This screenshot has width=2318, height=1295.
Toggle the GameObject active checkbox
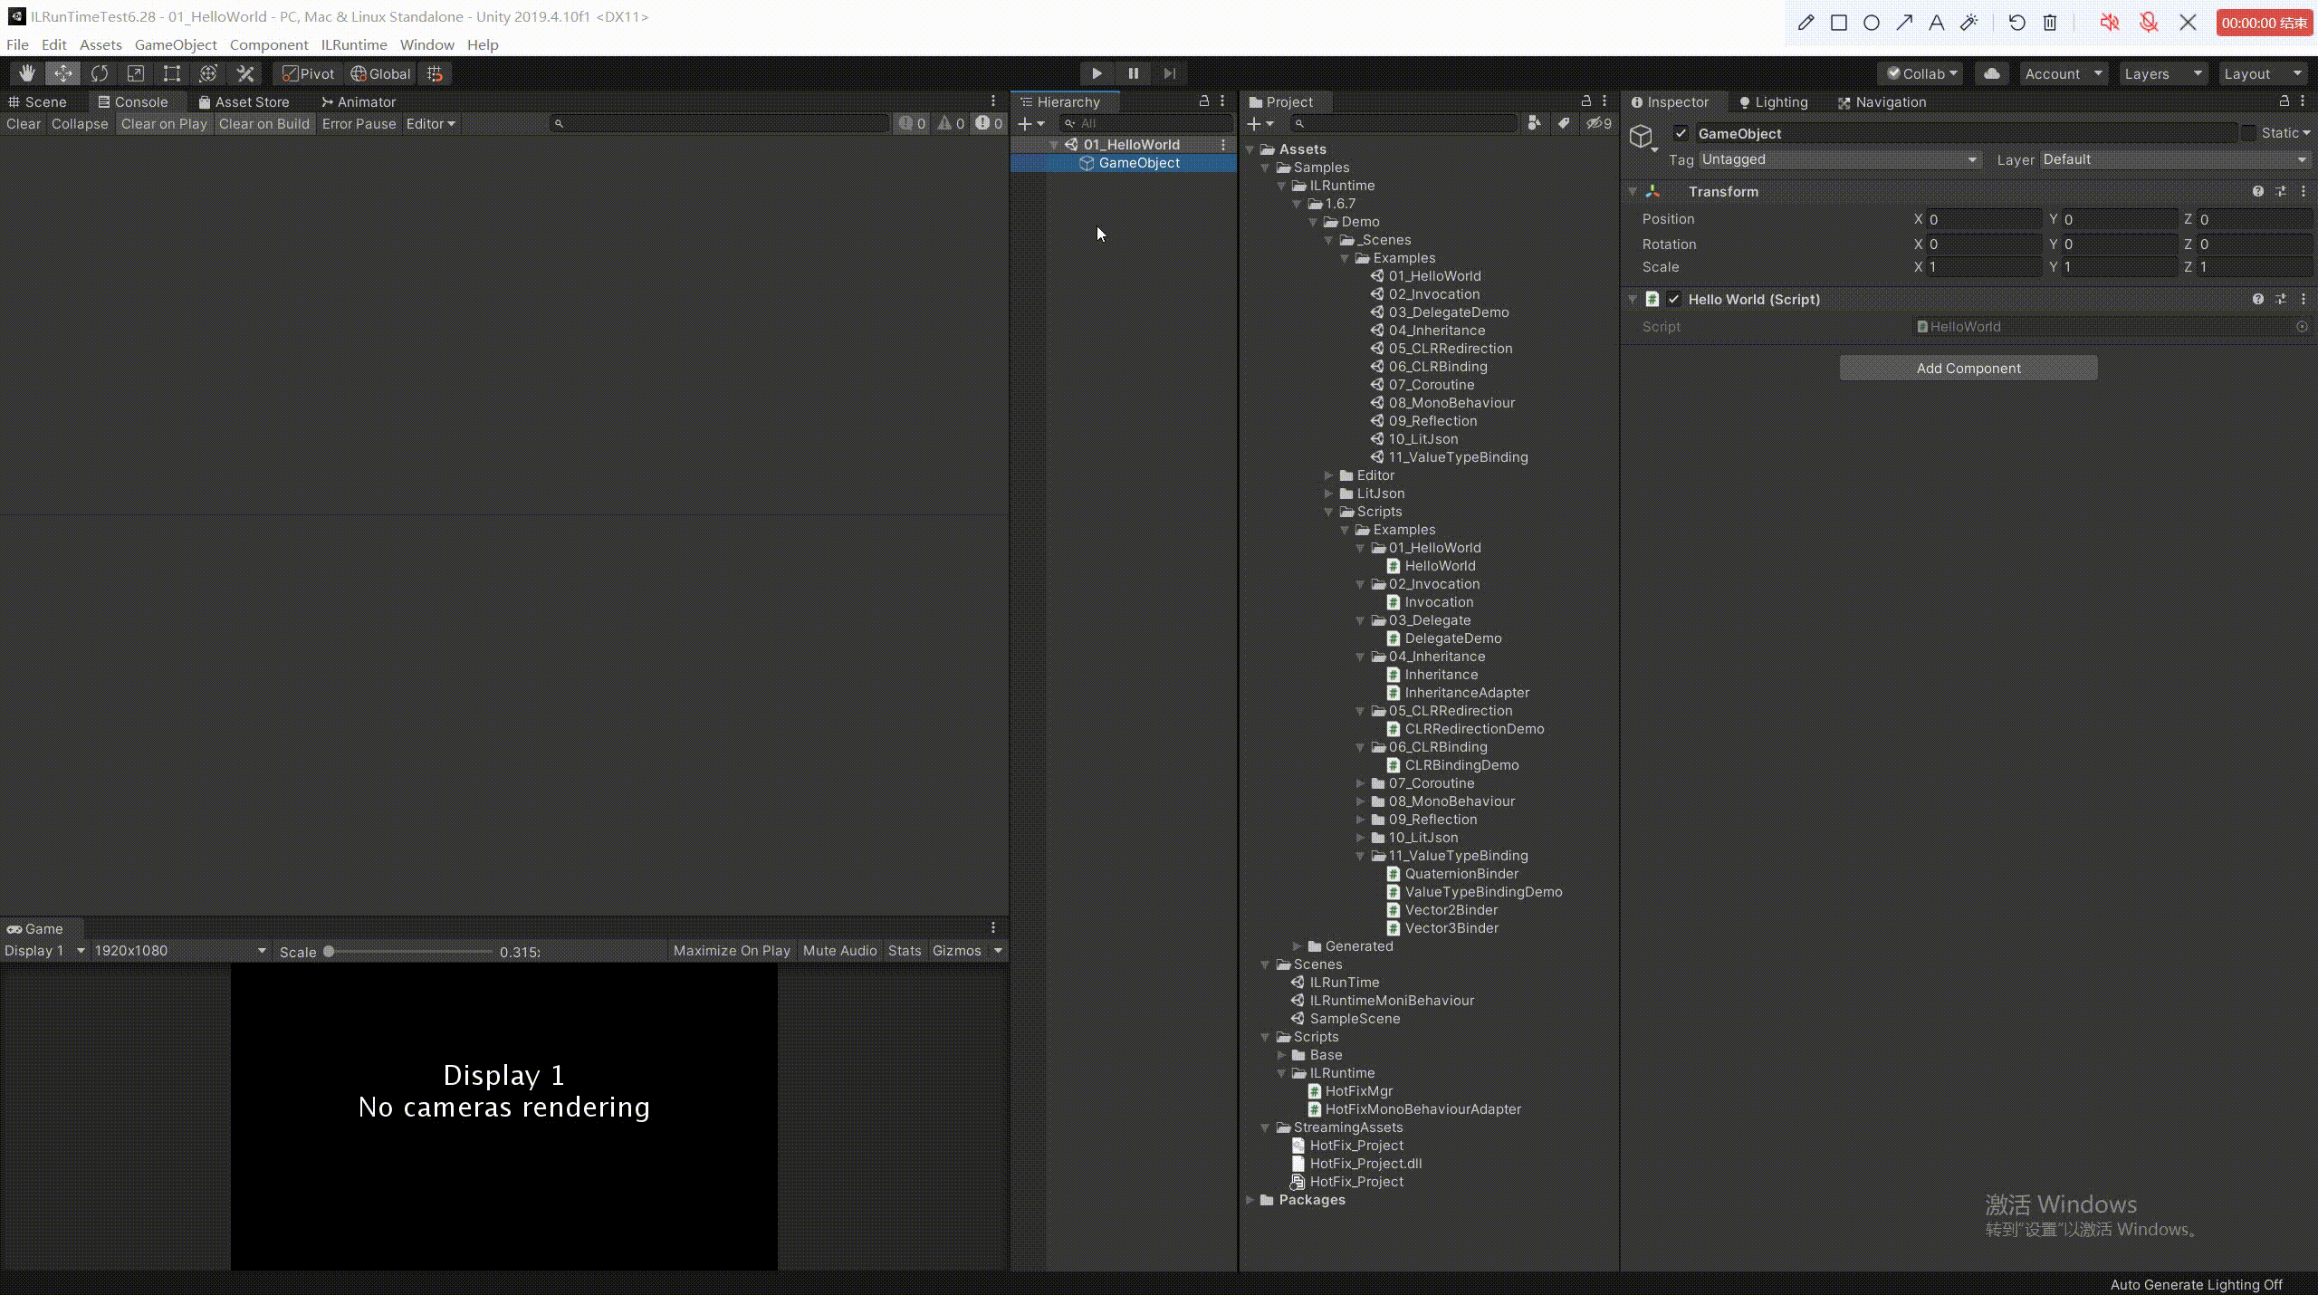[1681, 133]
